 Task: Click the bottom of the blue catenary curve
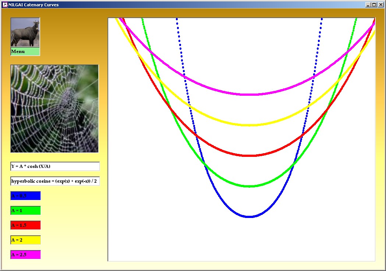point(249,217)
